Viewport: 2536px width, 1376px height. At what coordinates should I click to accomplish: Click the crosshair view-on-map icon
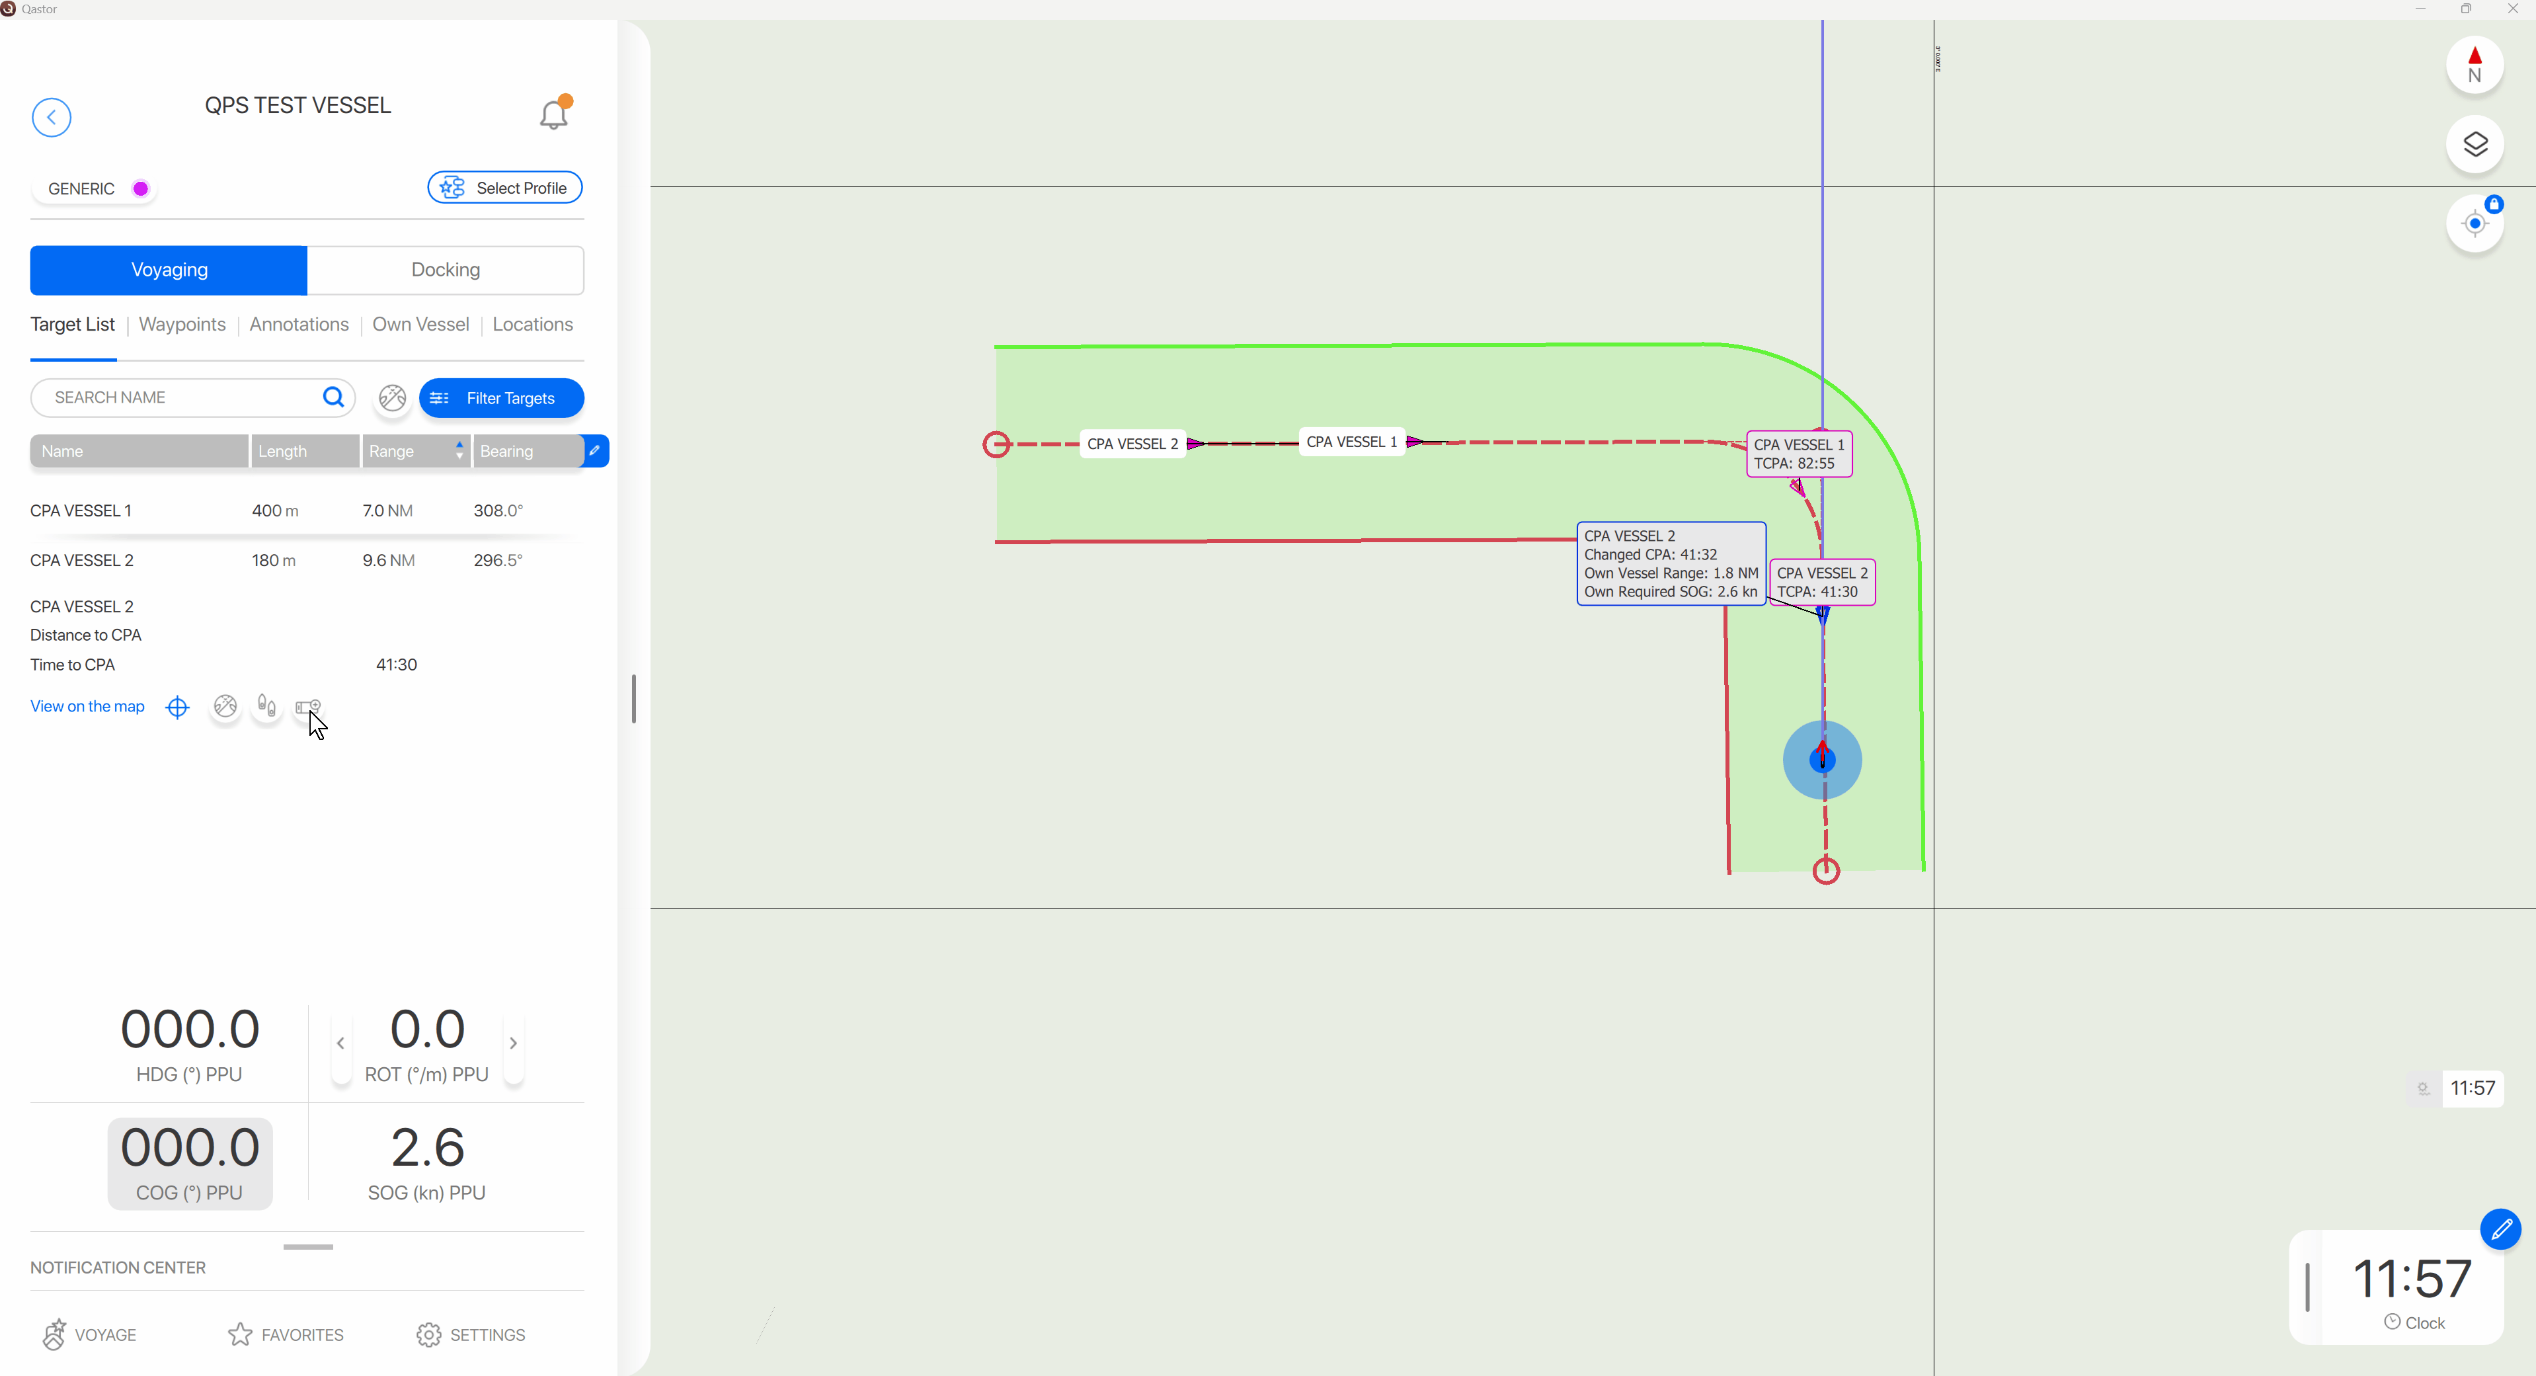pyautogui.click(x=177, y=708)
